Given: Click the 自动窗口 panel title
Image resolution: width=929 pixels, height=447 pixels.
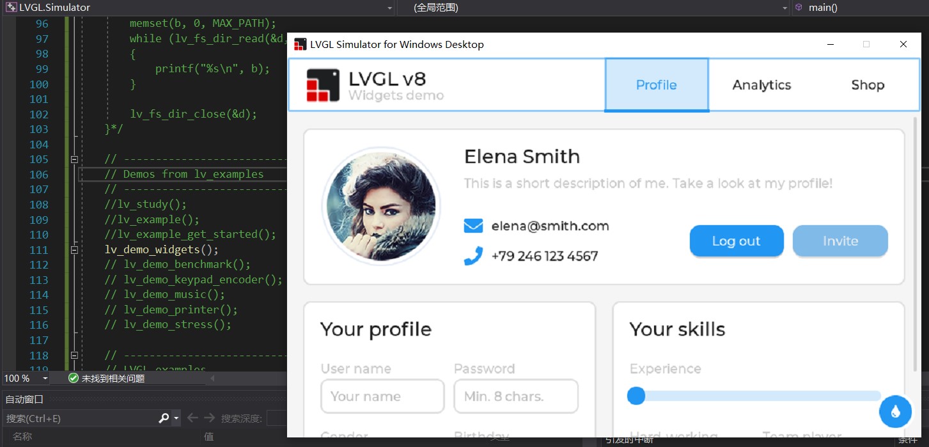Looking at the screenshot, I should 24,399.
